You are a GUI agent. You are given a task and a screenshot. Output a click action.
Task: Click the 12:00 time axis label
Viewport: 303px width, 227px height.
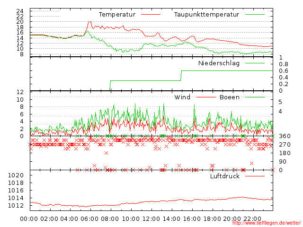click(x=151, y=219)
